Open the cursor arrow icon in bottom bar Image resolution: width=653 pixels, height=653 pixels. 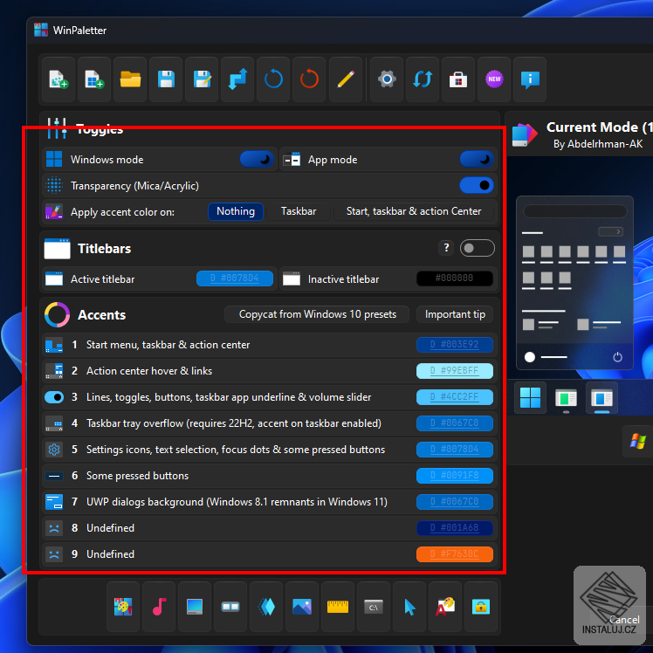409,607
